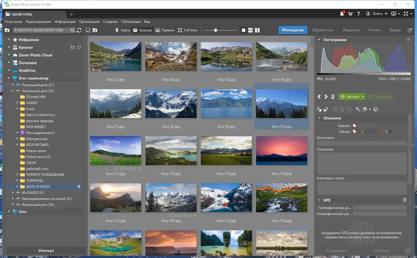Select the Gory (5).jpg thumbnail
The width and height of the screenshot is (417, 258).
click(x=226, y=56)
